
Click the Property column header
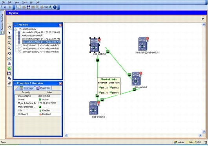pyautogui.click(x=26, y=92)
